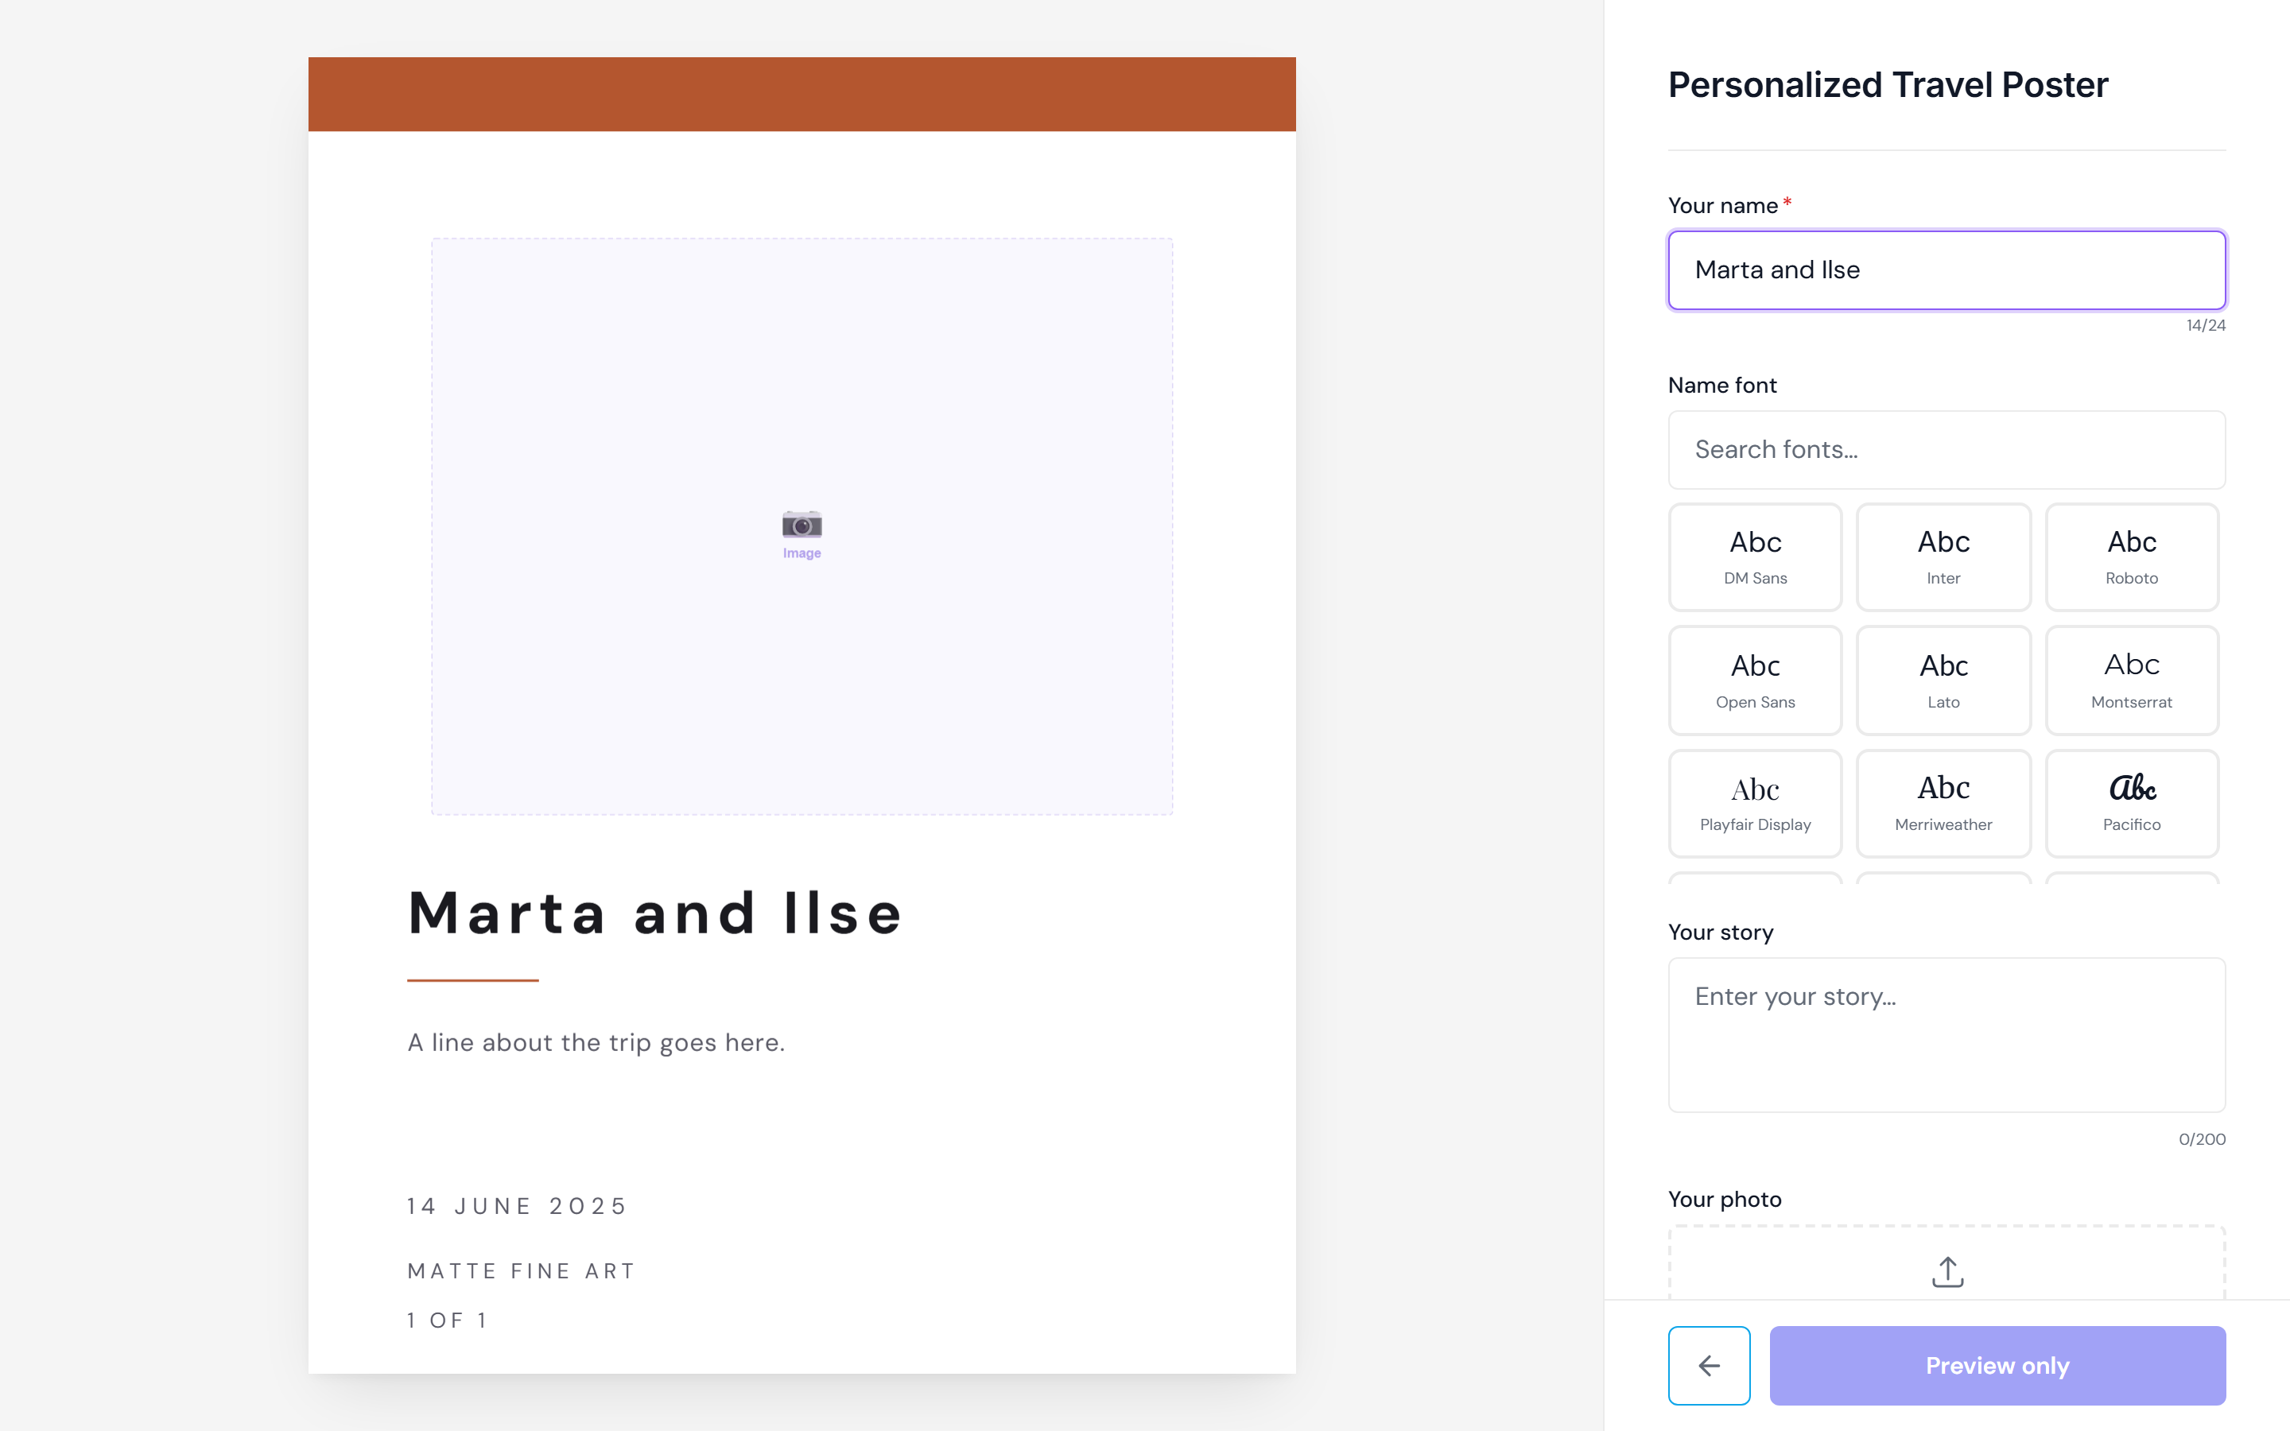Click the 'Name font' label
Screen dimensions: 2290x1431
point(1722,386)
